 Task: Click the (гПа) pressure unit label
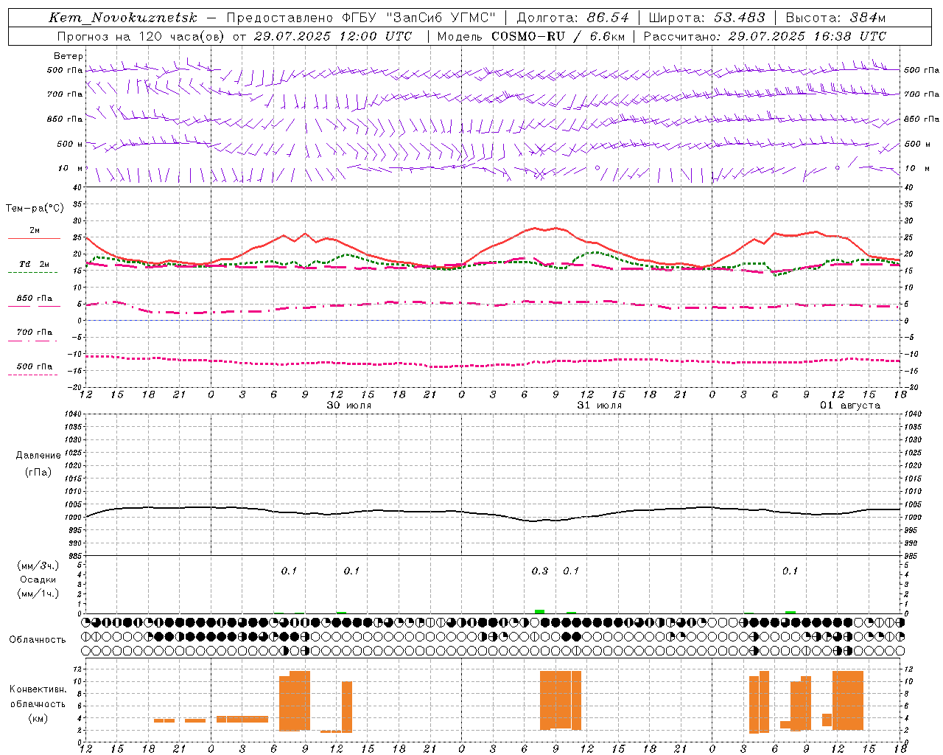(x=38, y=472)
